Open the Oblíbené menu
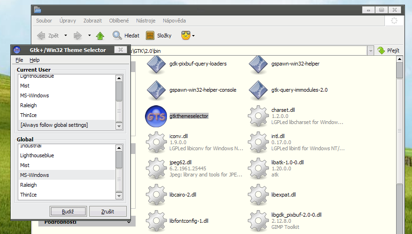 click(x=119, y=21)
